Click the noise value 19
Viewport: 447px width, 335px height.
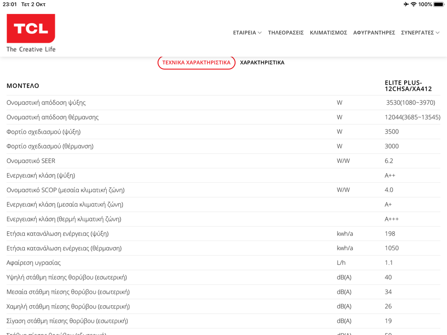(x=388, y=321)
